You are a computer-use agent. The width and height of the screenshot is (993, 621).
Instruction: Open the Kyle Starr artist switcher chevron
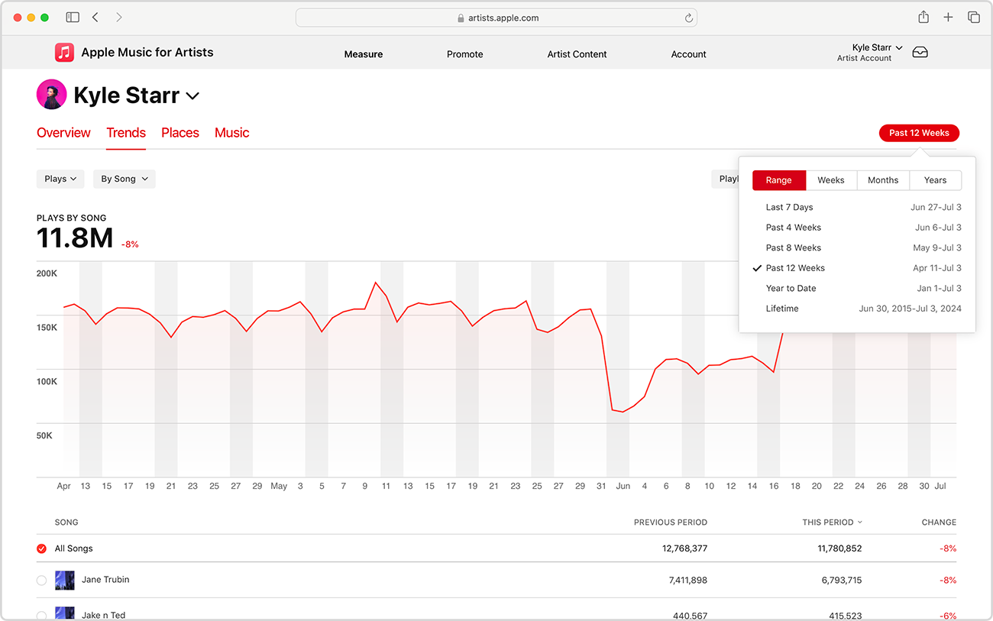point(193,96)
